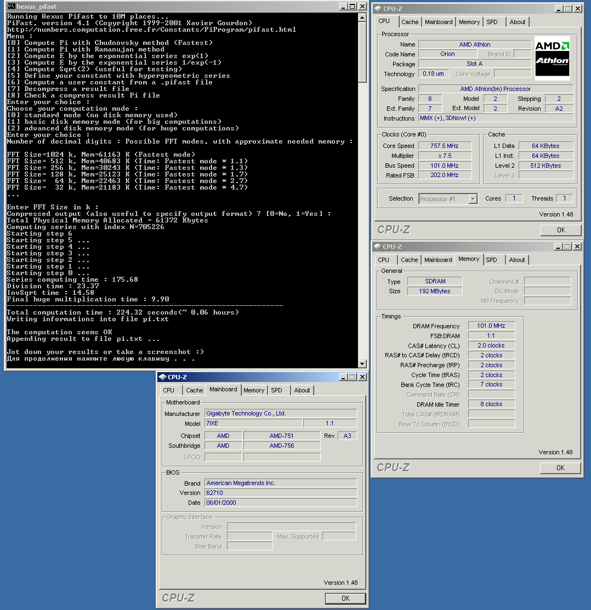The image size is (591, 610).
Task: Minimize the Mainboard CPU-Z window
Action: tap(343, 377)
